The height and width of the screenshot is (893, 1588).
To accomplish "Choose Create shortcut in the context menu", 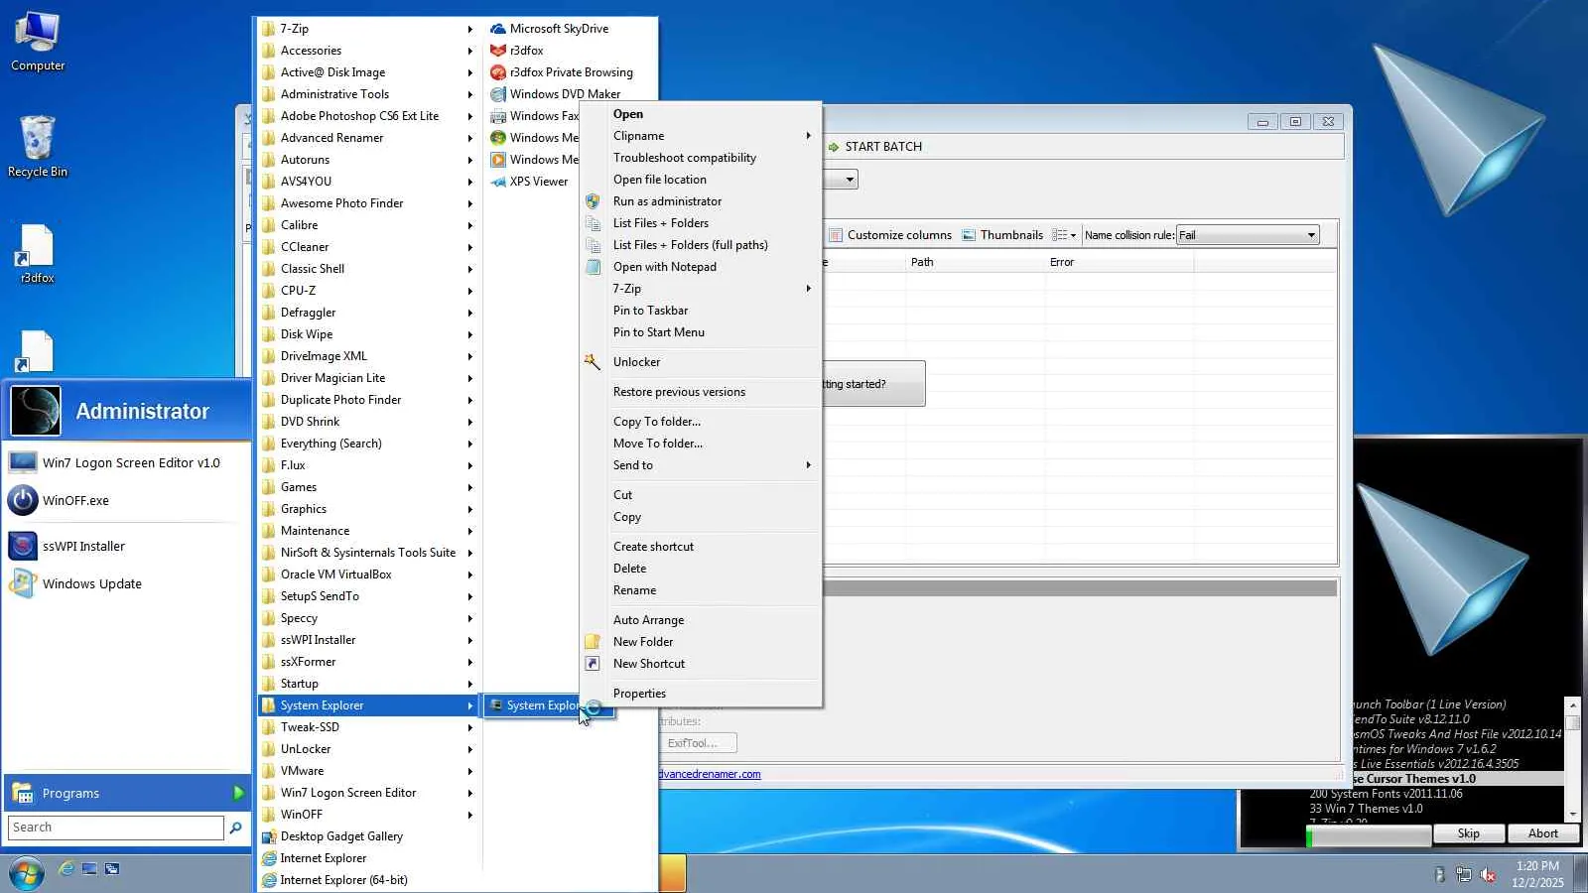I will tap(701, 547).
